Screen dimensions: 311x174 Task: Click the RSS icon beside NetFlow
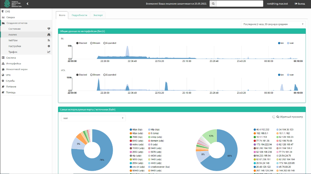tap(49, 40)
